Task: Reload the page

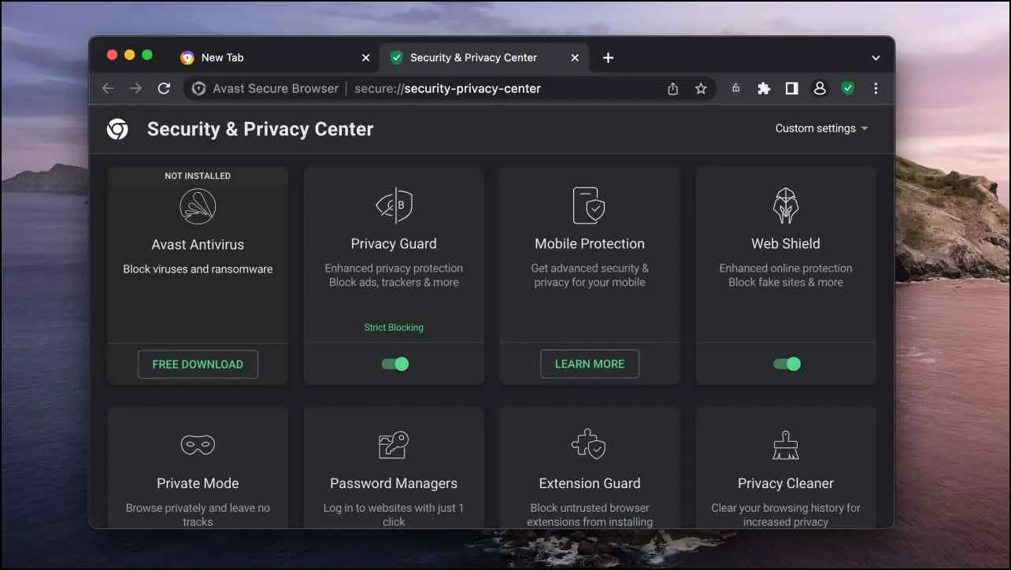Action: [x=164, y=88]
